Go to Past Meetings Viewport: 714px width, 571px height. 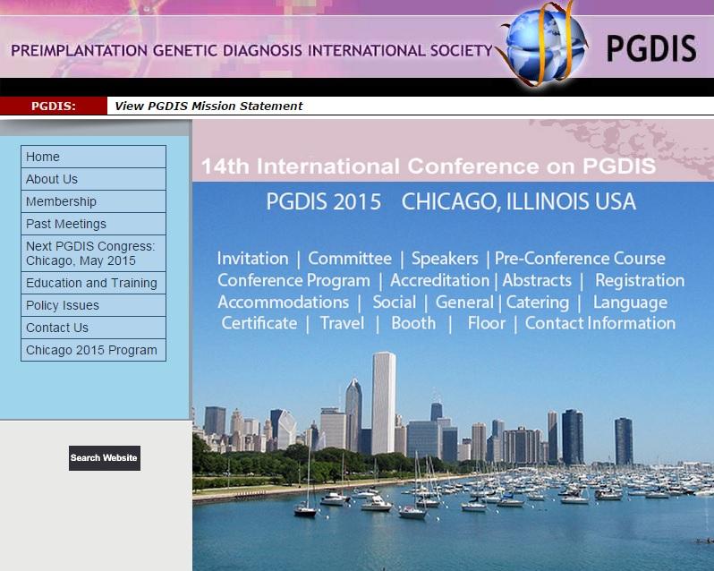click(x=93, y=224)
